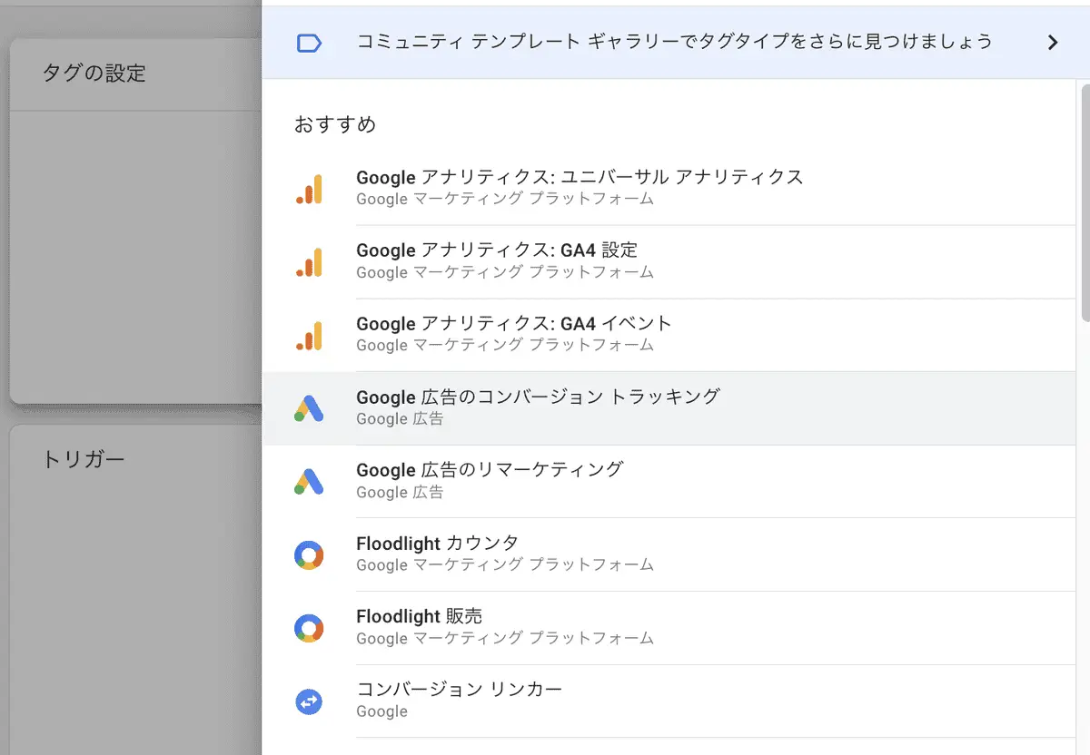Choose Google アナリティクス: GA4 イベント tag type
Image resolution: width=1090 pixels, height=755 pixels.
[x=669, y=335]
